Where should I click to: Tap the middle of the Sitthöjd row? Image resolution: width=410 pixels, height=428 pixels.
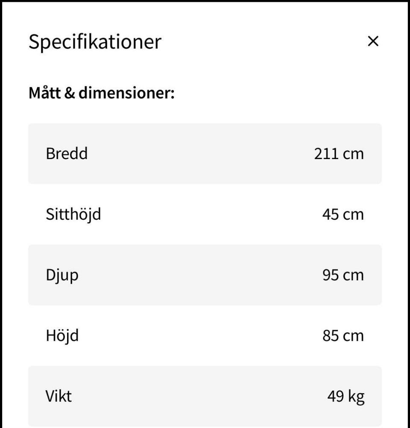pos(205,214)
